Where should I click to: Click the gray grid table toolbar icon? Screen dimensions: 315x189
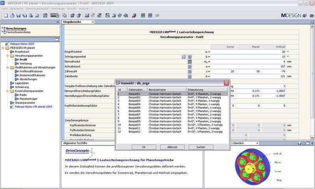point(150,15)
